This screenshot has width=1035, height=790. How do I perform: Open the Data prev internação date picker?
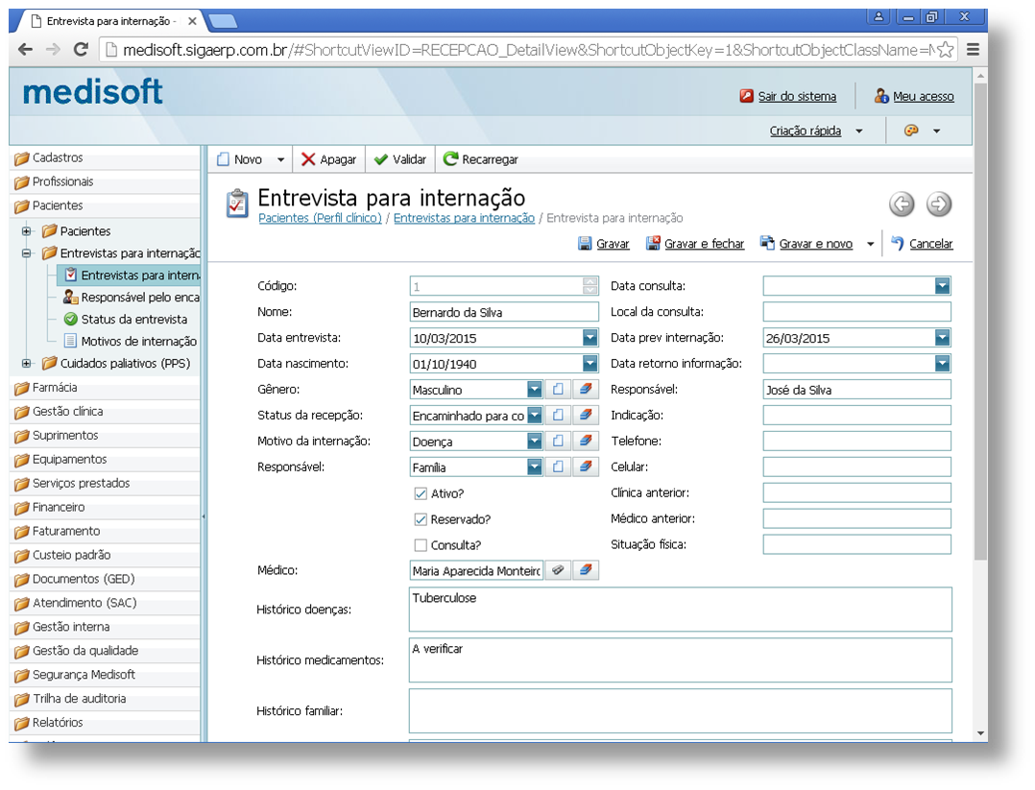943,338
